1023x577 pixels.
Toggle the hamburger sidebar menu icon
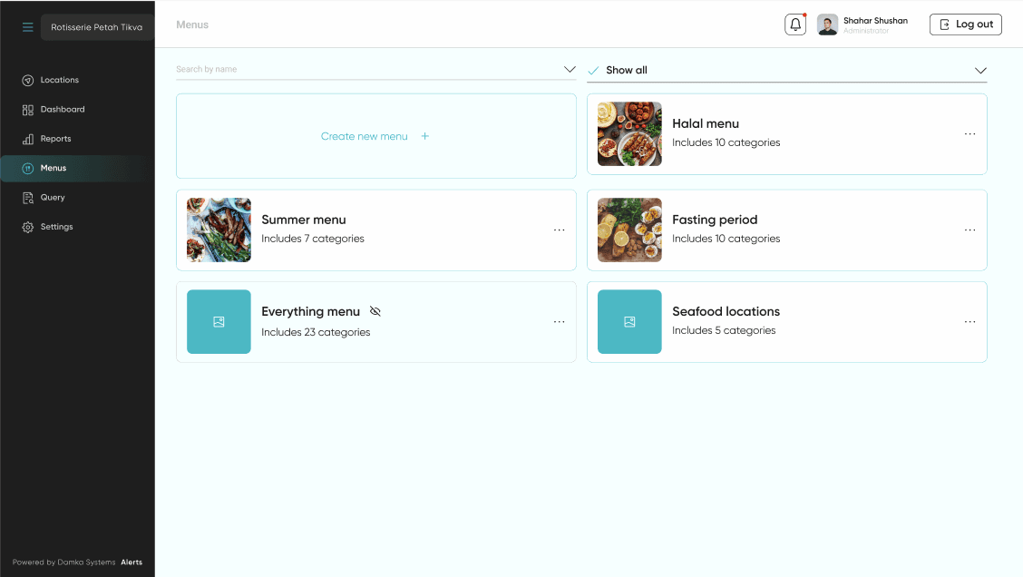click(x=27, y=26)
